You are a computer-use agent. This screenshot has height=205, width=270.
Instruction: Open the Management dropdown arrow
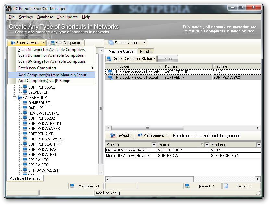click(x=168, y=135)
